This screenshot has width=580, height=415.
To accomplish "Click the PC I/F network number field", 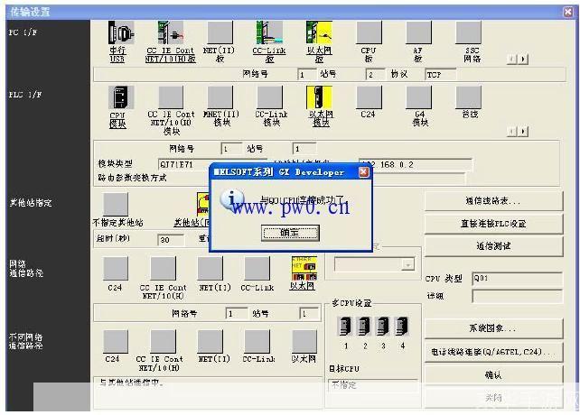I will tap(307, 75).
